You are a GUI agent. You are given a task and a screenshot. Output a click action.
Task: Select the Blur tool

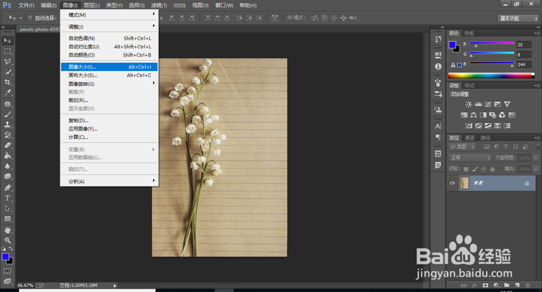click(7, 166)
